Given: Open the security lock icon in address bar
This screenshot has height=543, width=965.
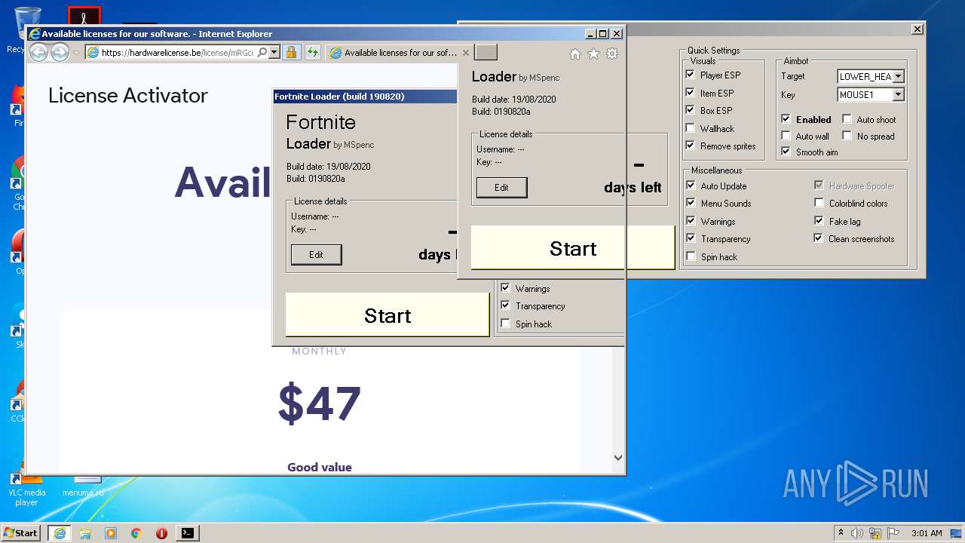Looking at the screenshot, I should [x=291, y=53].
